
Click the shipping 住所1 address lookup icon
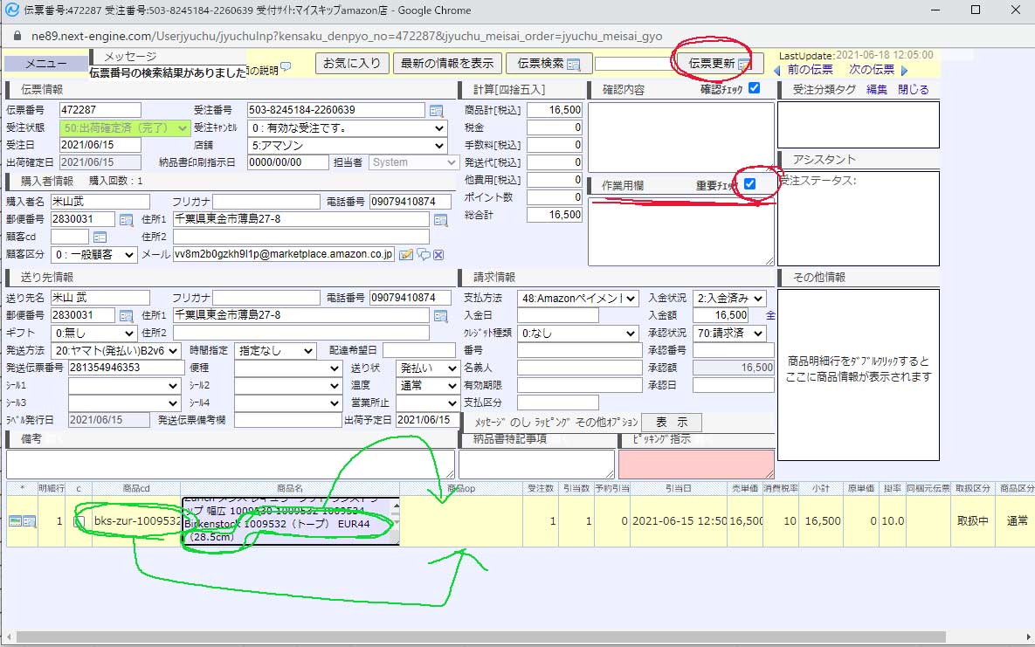coord(440,316)
